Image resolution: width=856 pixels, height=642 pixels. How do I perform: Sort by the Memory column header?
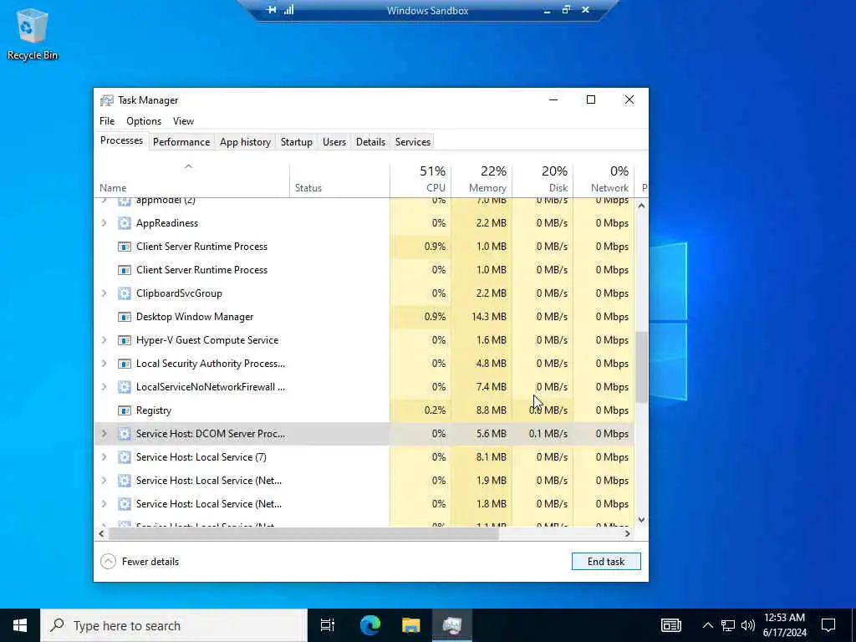[x=481, y=179]
